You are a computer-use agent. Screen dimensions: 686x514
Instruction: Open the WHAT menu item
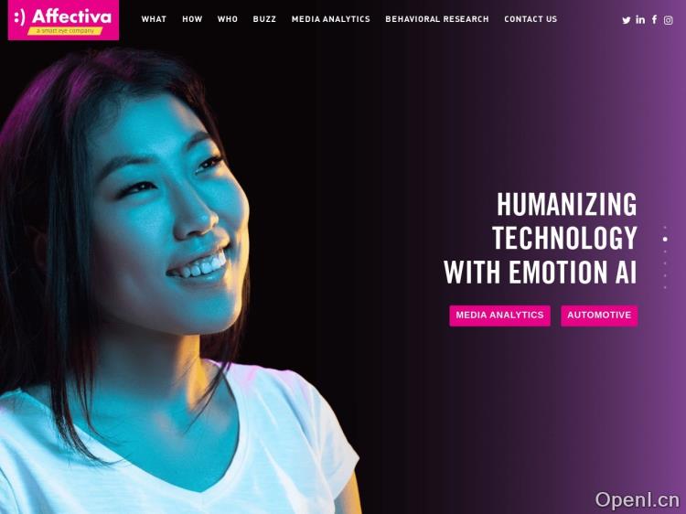click(x=154, y=19)
